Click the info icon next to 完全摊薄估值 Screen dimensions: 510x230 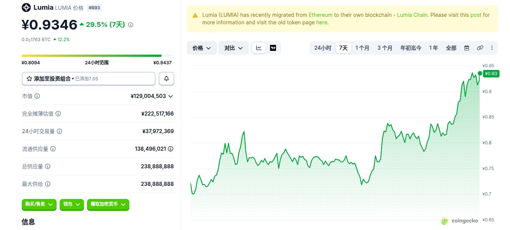pos(58,114)
